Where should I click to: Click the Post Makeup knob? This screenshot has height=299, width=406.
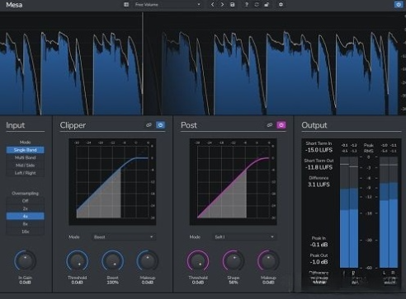click(268, 260)
